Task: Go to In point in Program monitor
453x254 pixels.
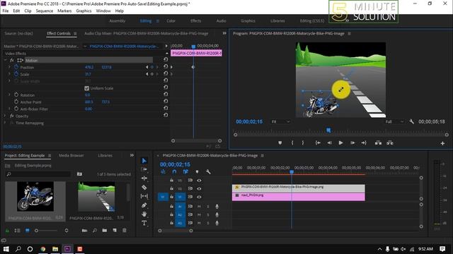Action: tap(318, 143)
